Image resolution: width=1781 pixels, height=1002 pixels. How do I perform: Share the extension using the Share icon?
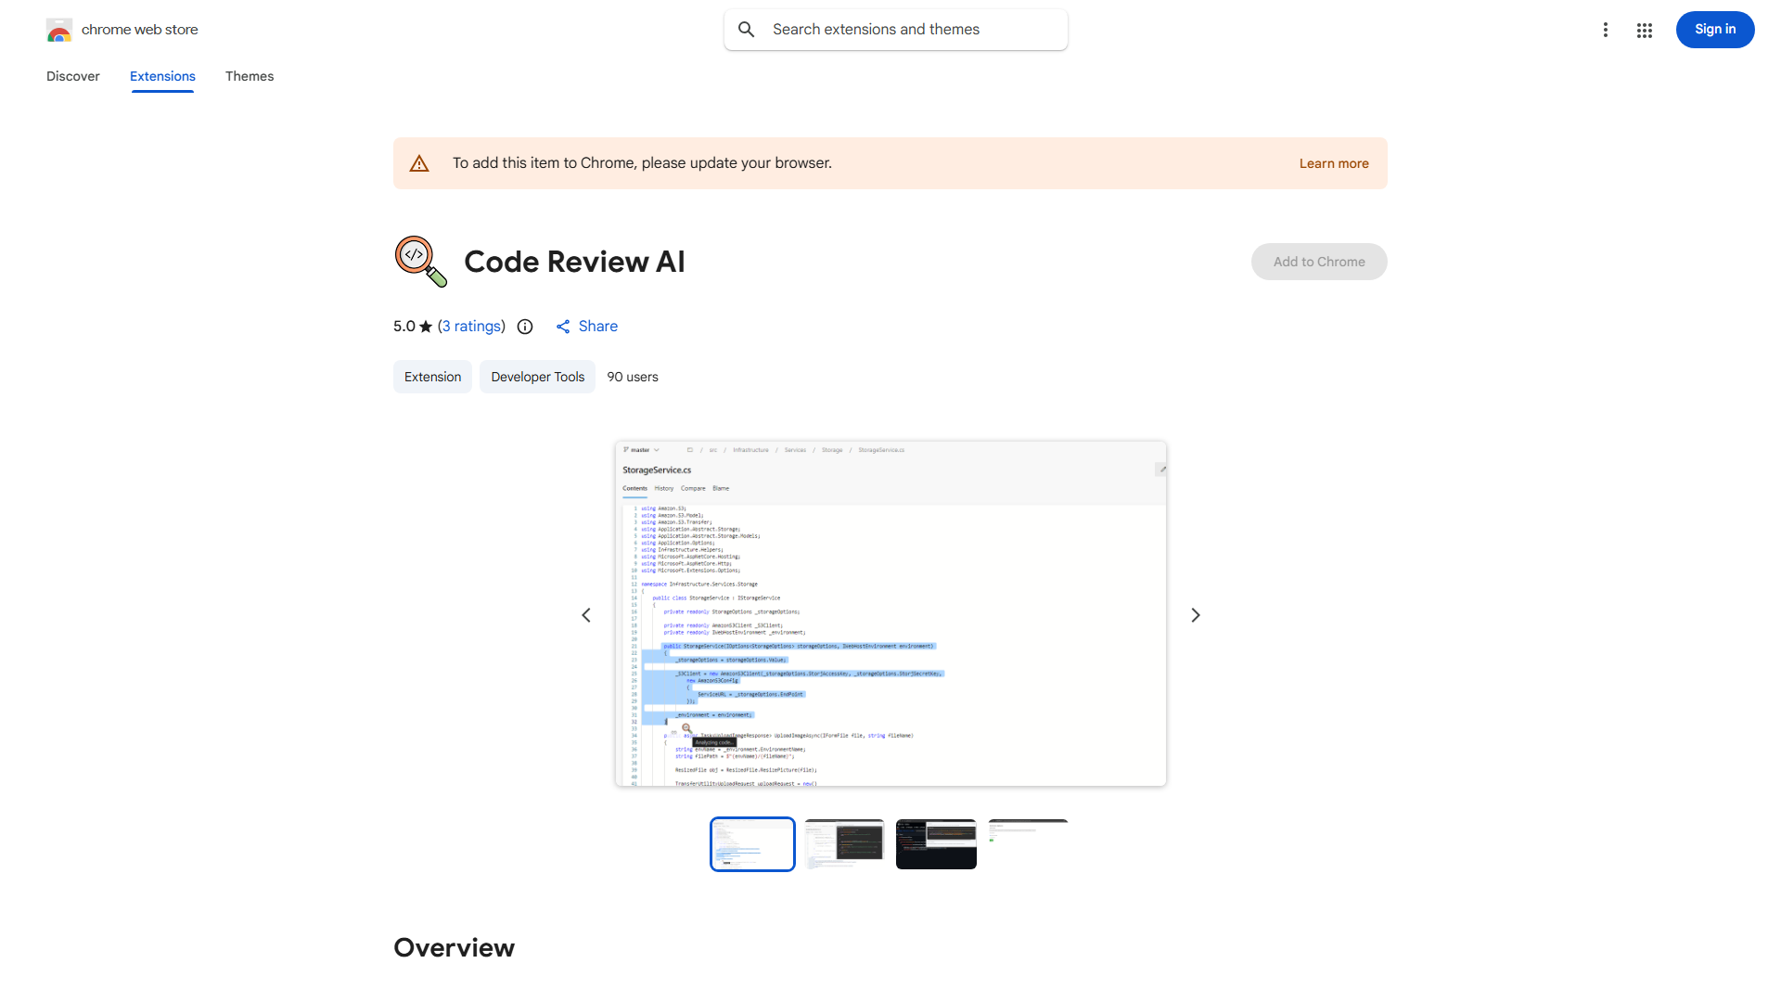(x=564, y=327)
